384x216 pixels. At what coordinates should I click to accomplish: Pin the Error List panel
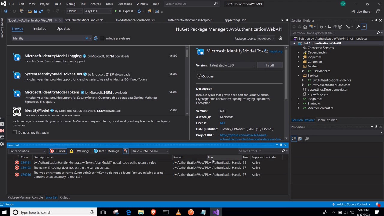[x=281, y=145]
